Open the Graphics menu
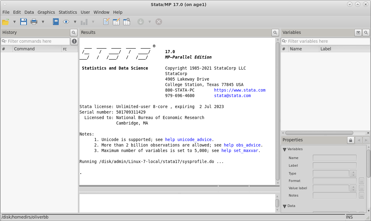Viewport: 371px width, 221px height. coord(46,12)
